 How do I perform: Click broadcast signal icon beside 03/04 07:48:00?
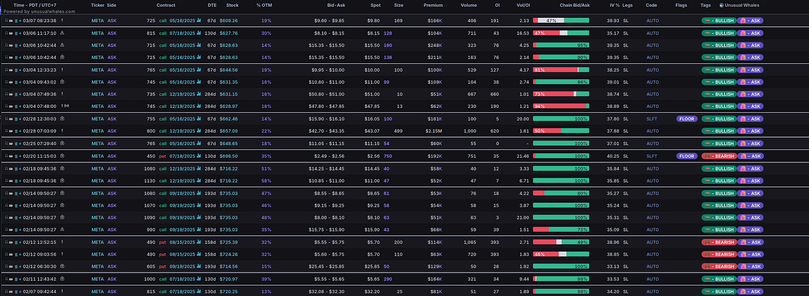[67, 106]
